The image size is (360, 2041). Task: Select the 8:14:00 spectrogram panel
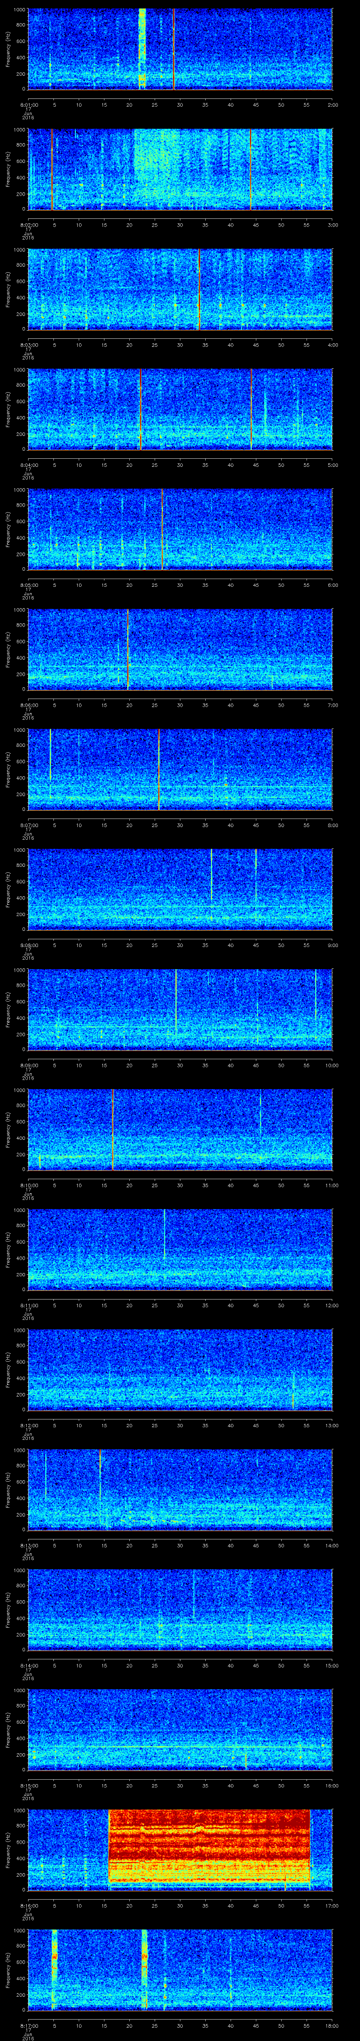[180, 1610]
